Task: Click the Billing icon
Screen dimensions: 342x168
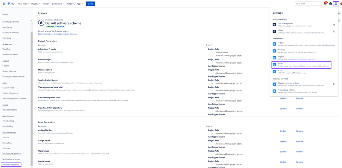Action: (274, 31)
